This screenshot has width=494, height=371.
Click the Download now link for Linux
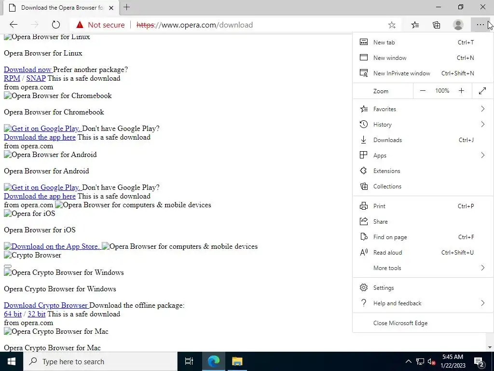tap(27, 70)
